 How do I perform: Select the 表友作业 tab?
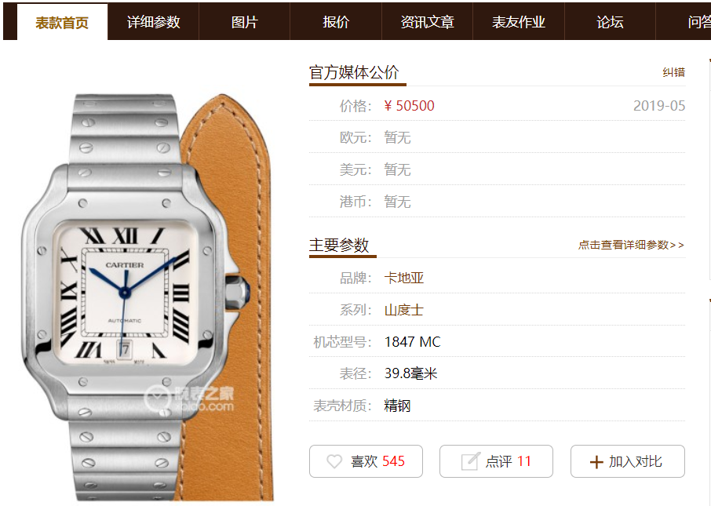pyautogui.click(x=519, y=22)
